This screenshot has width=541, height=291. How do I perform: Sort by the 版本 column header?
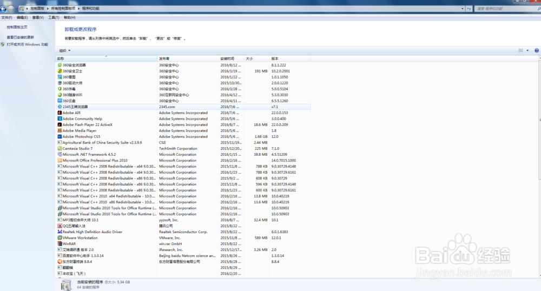290,58
